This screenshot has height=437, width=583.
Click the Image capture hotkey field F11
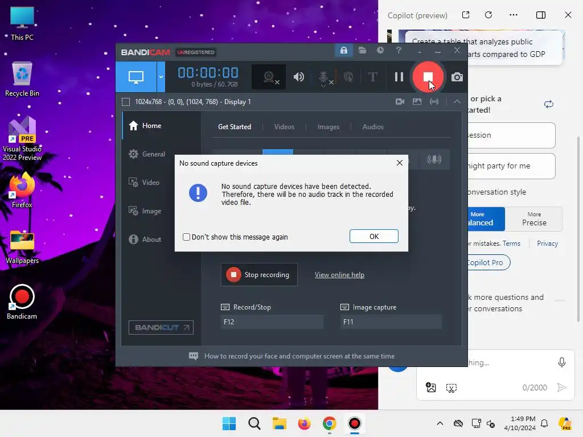391,322
